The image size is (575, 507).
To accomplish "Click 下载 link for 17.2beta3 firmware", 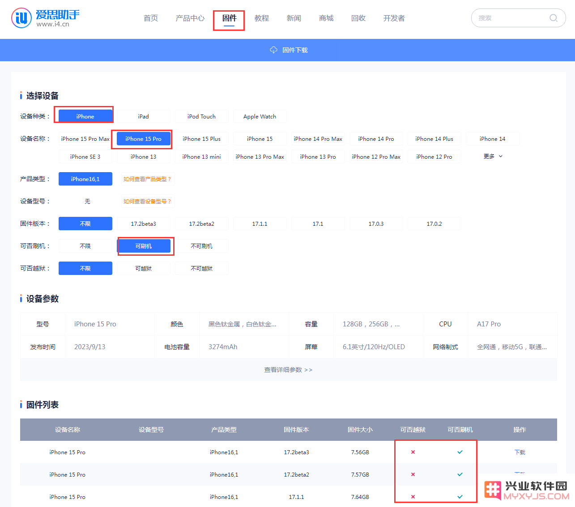I will coord(520,452).
